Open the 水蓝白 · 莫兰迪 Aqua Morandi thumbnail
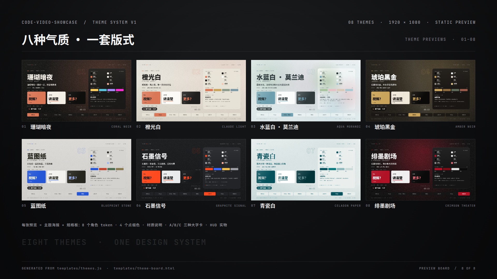497x279 pixels. [306, 91]
